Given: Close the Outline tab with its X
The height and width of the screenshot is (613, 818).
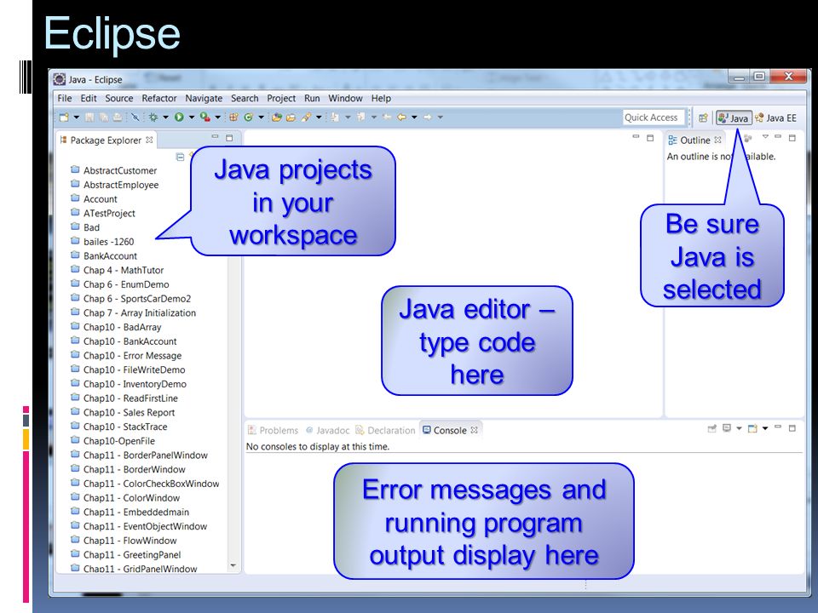Looking at the screenshot, I should click(717, 140).
